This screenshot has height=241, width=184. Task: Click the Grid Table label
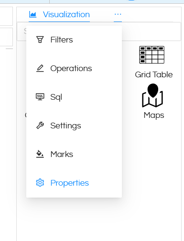click(x=154, y=74)
